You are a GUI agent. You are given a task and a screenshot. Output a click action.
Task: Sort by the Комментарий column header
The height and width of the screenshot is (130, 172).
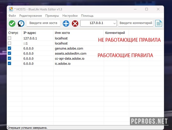click(x=116, y=33)
